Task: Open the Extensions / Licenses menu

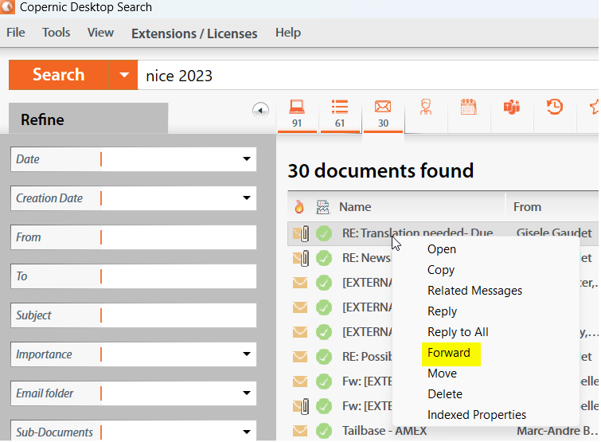Action: point(194,33)
